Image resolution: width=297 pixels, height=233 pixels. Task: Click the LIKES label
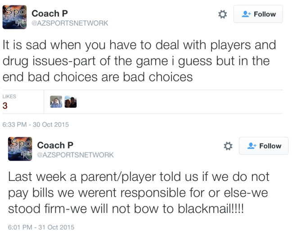click(x=9, y=96)
